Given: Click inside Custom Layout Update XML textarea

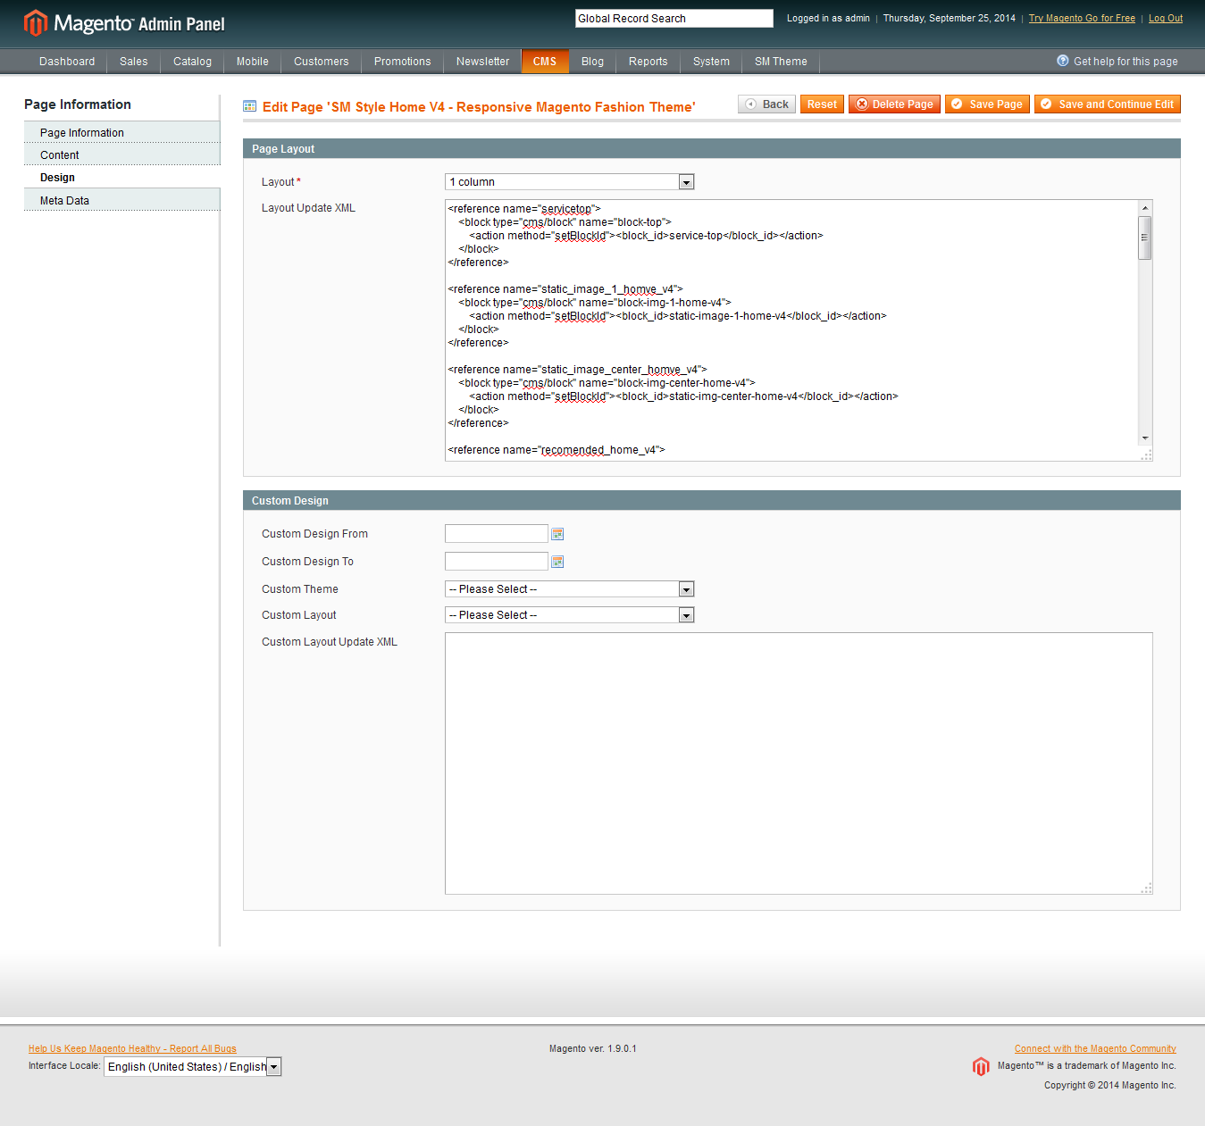Looking at the screenshot, I should pyautogui.click(x=799, y=763).
